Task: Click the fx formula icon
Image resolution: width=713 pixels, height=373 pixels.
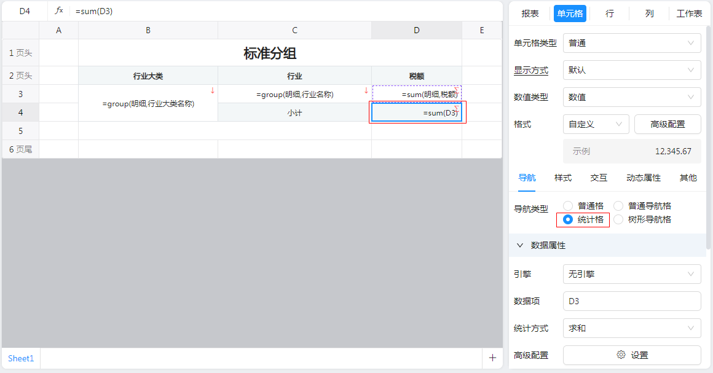Action: point(59,11)
